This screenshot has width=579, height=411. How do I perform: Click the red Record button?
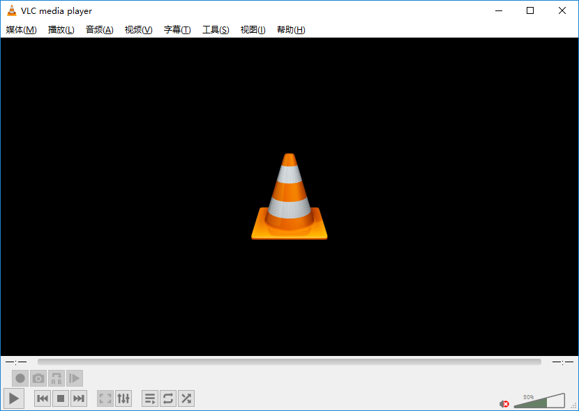tap(20, 378)
